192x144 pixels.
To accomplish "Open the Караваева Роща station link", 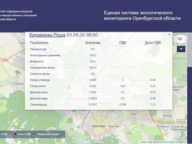I will point(47,35).
